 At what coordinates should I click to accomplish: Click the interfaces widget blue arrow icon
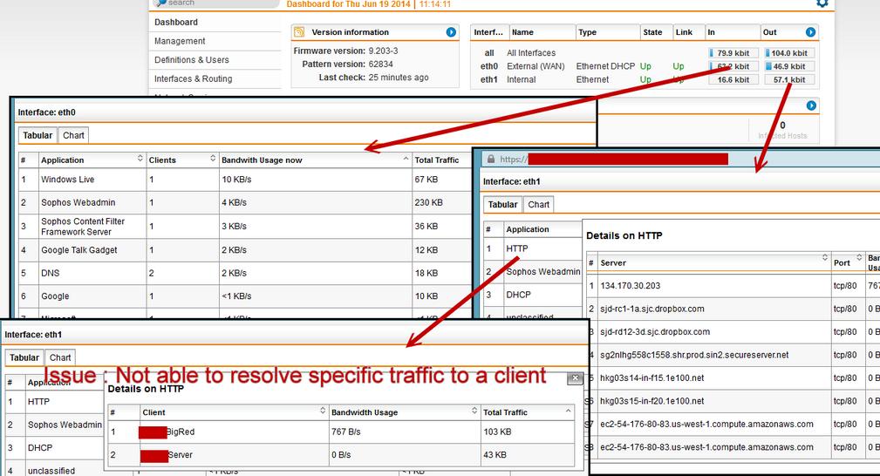[810, 32]
